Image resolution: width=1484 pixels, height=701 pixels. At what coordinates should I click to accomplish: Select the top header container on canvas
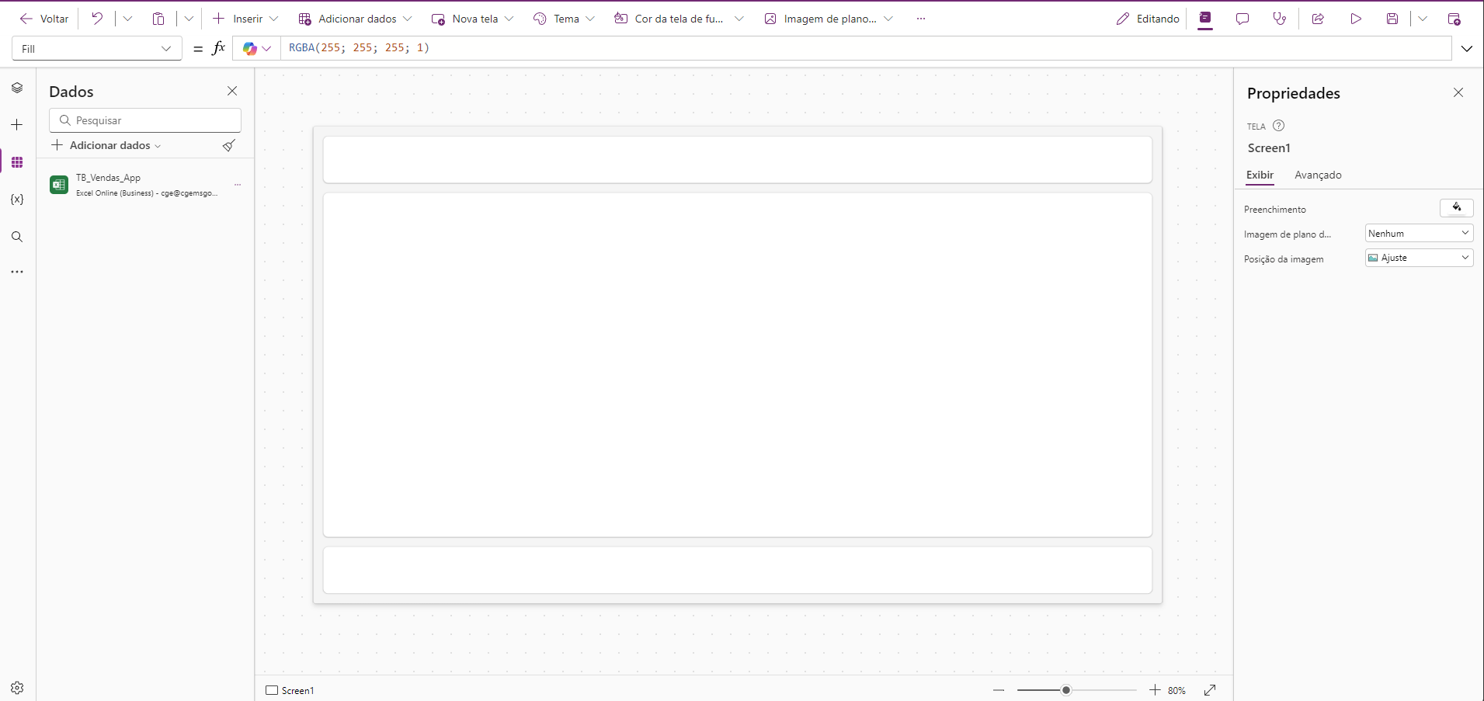(x=738, y=160)
